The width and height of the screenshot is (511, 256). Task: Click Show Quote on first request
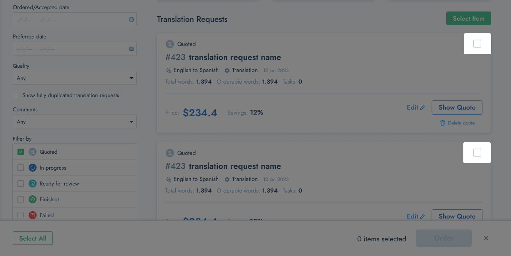pyautogui.click(x=457, y=107)
